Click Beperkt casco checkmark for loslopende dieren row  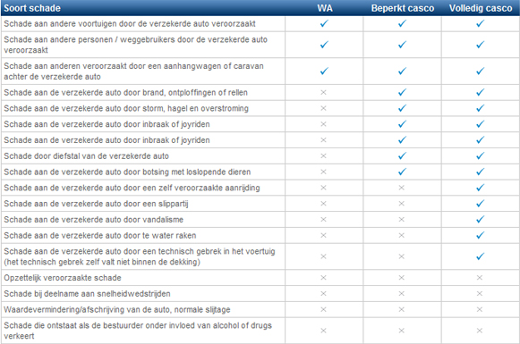coord(402,172)
